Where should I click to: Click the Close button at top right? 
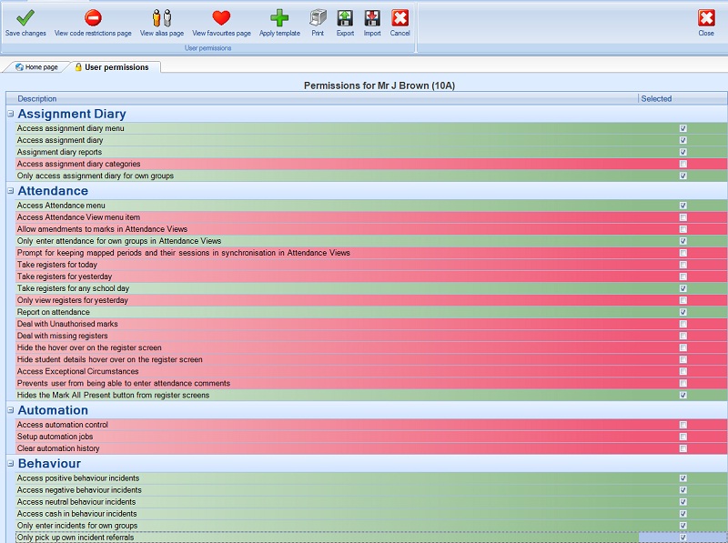pos(706,18)
